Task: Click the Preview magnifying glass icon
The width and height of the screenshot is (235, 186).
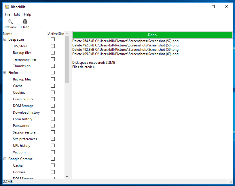Action: [10, 22]
